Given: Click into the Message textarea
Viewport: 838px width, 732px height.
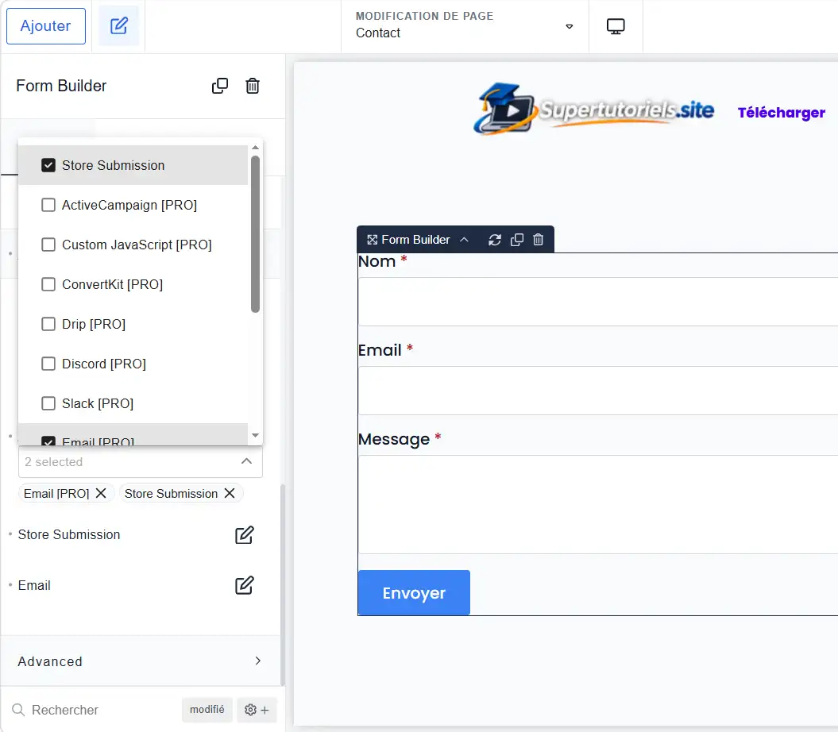Looking at the screenshot, I should 598,504.
